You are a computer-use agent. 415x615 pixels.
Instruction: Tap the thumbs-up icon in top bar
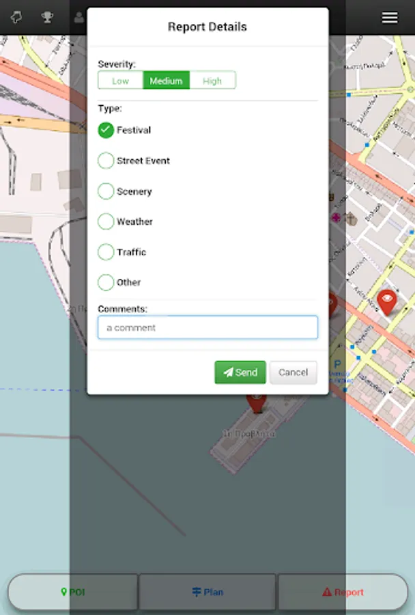[x=16, y=17]
